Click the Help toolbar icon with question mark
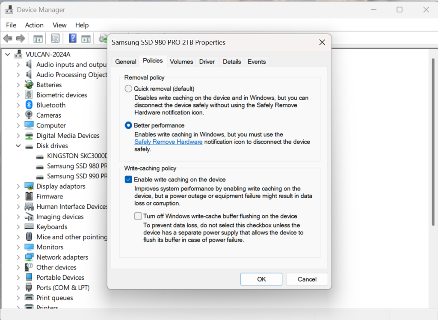 pos(72,39)
